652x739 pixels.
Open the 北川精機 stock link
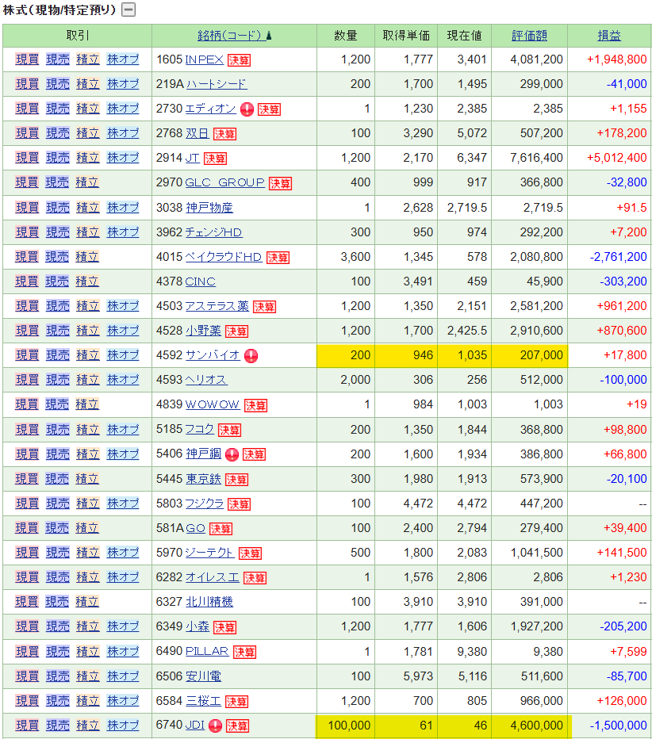pos(209,602)
